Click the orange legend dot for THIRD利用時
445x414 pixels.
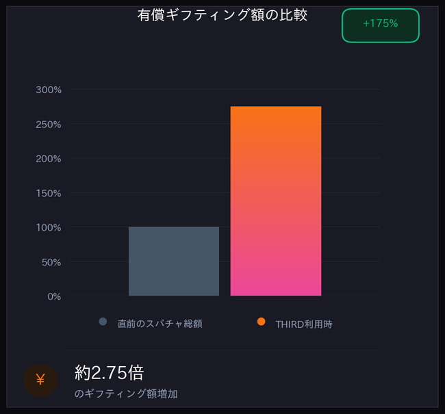261,322
